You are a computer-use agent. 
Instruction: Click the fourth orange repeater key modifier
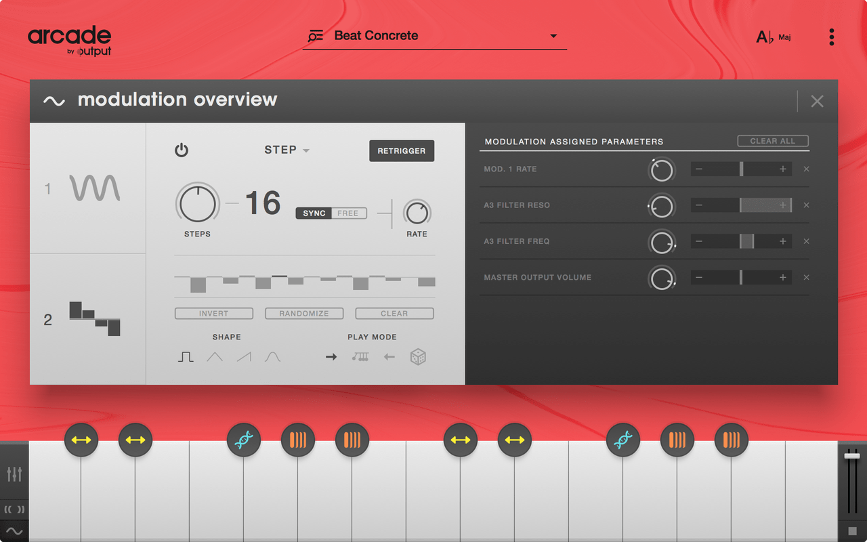coord(732,440)
